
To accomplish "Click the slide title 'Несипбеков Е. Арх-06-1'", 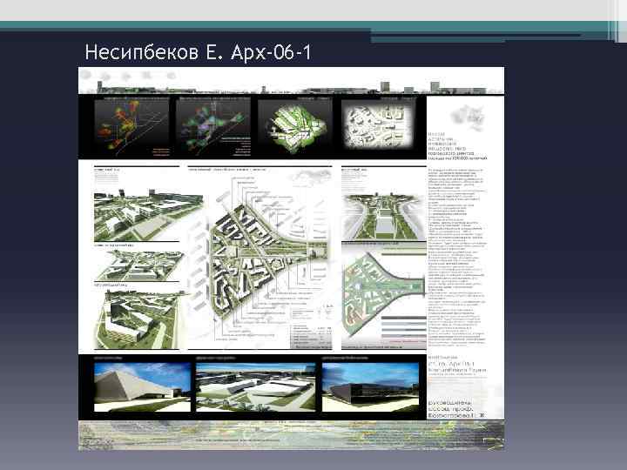I will coord(198,52).
